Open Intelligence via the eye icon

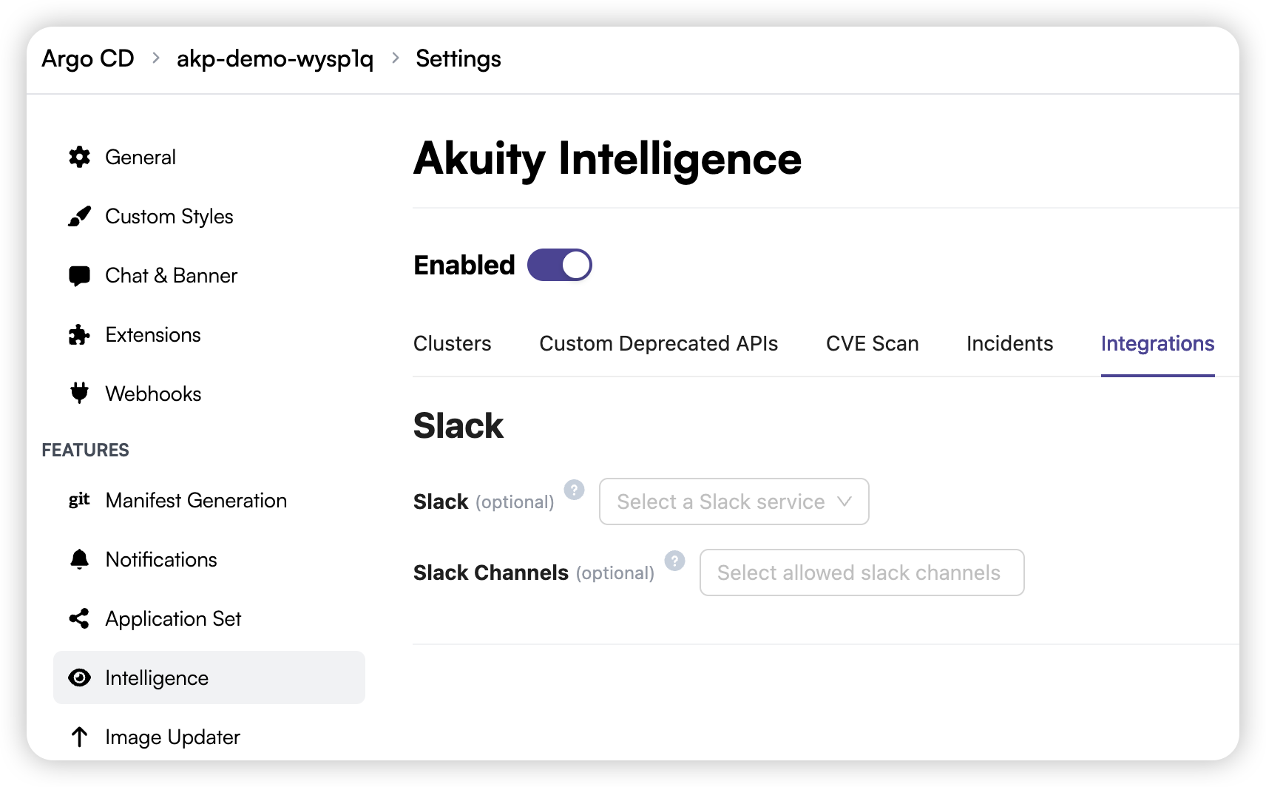(79, 678)
